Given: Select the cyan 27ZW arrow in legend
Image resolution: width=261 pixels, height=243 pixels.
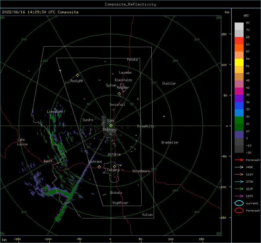Looking at the screenshot, I should click(239, 182).
